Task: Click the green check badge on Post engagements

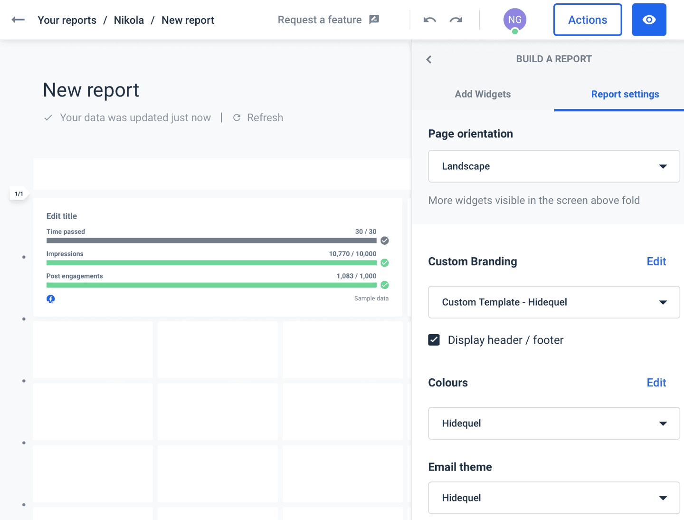Action: pos(384,285)
